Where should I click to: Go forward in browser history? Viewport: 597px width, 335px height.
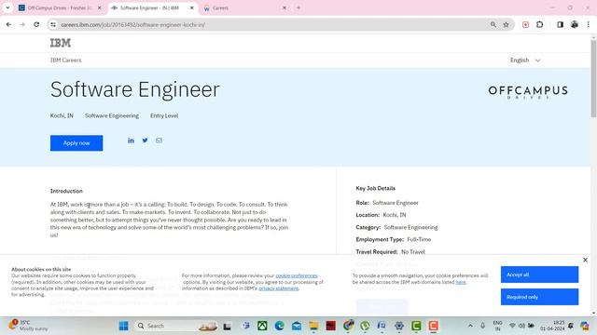[x=22, y=25]
